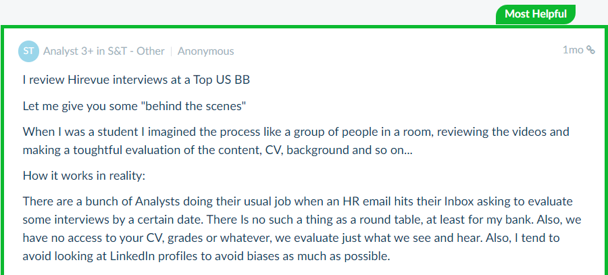Click the words "CV, grades or whatever"
Screen dimensions: 608x275
click(x=192, y=239)
